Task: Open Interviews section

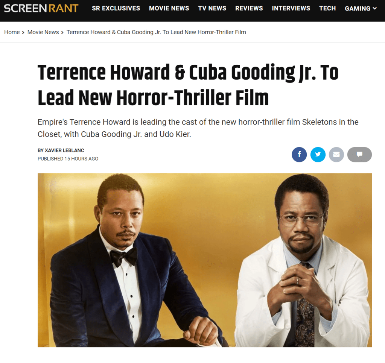Action: pyautogui.click(x=291, y=8)
